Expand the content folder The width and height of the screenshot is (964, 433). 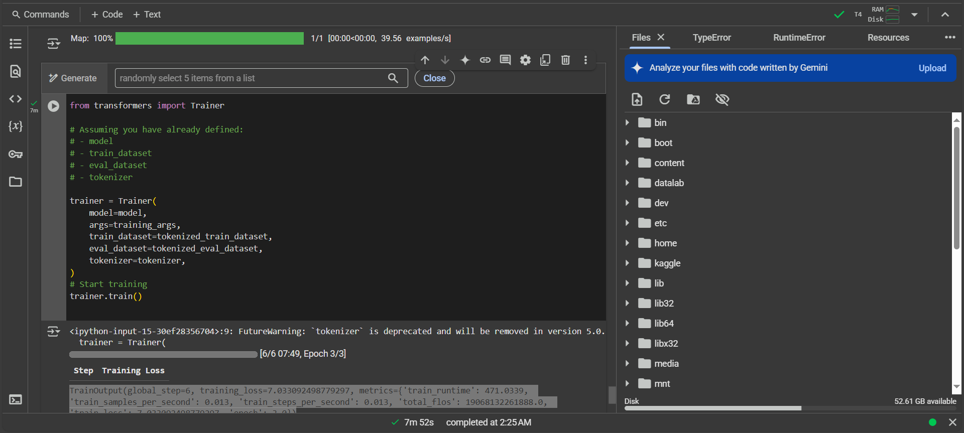click(x=628, y=163)
